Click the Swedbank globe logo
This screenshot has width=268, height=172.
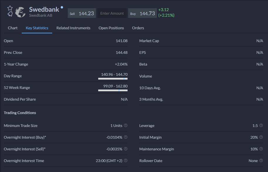pyautogui.click(x=20, y=12)
